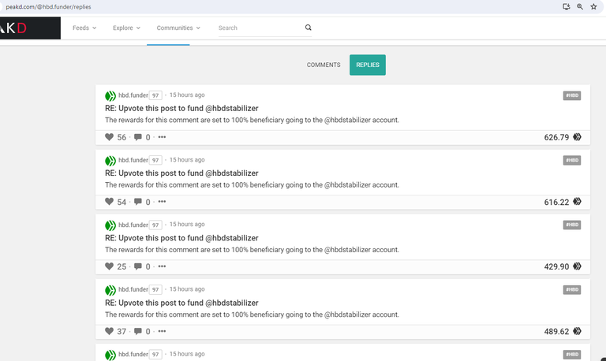This screenshot has width=606, height=361.
Task: Click the '15 hours ago' timestamp on the third reply
Action: point(187,225)
